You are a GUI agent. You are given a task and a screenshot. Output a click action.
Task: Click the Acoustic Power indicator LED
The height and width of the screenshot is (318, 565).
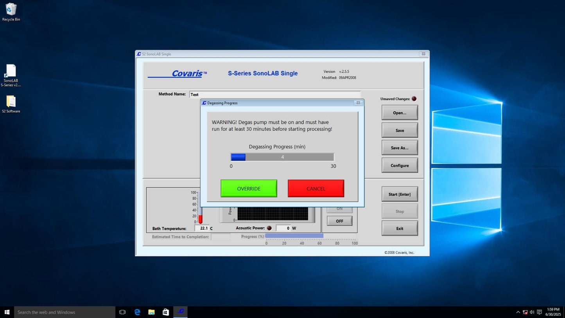coord(269,228)
